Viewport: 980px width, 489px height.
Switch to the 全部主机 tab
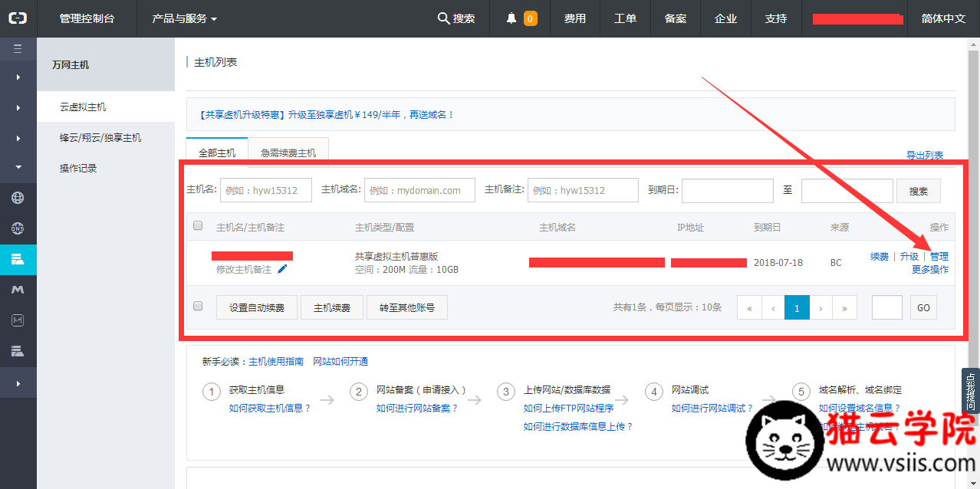tap(217, 153)
